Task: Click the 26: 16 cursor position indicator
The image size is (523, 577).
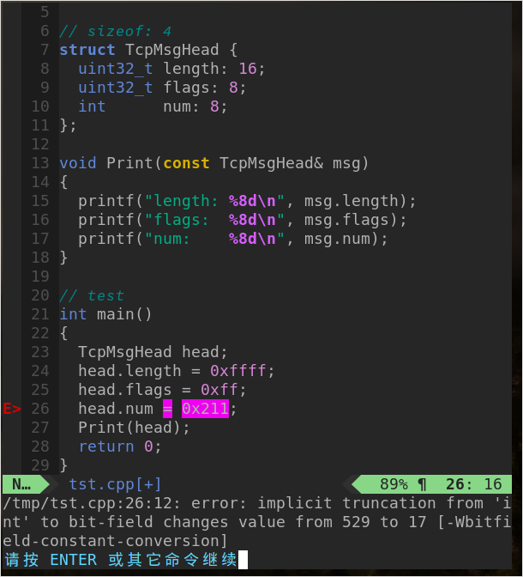Action: pyautogui.click(x=473, y=484)
